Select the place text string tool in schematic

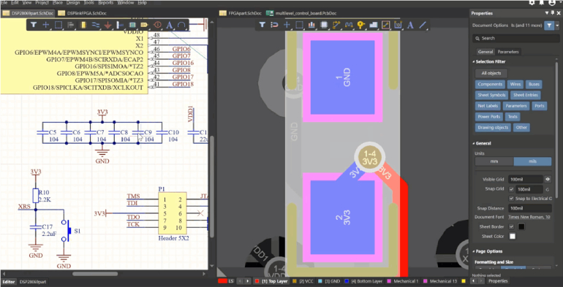coord(169,25)
